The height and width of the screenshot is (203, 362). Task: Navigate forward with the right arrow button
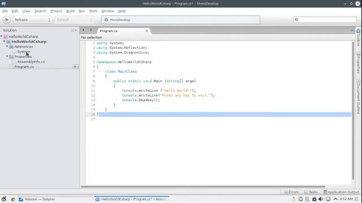pyautogui.click(x=91, y=30)
